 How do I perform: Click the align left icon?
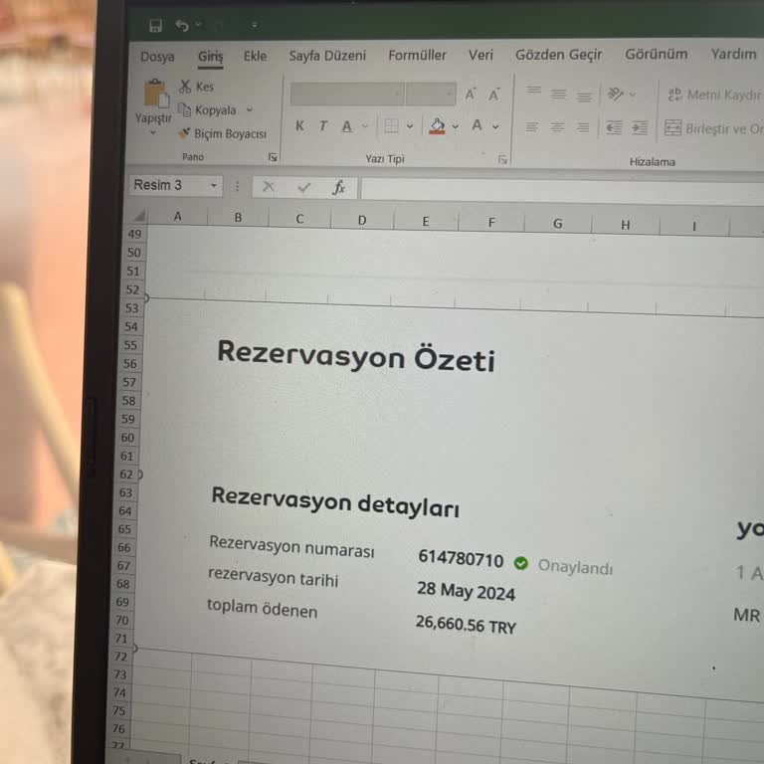532,127
